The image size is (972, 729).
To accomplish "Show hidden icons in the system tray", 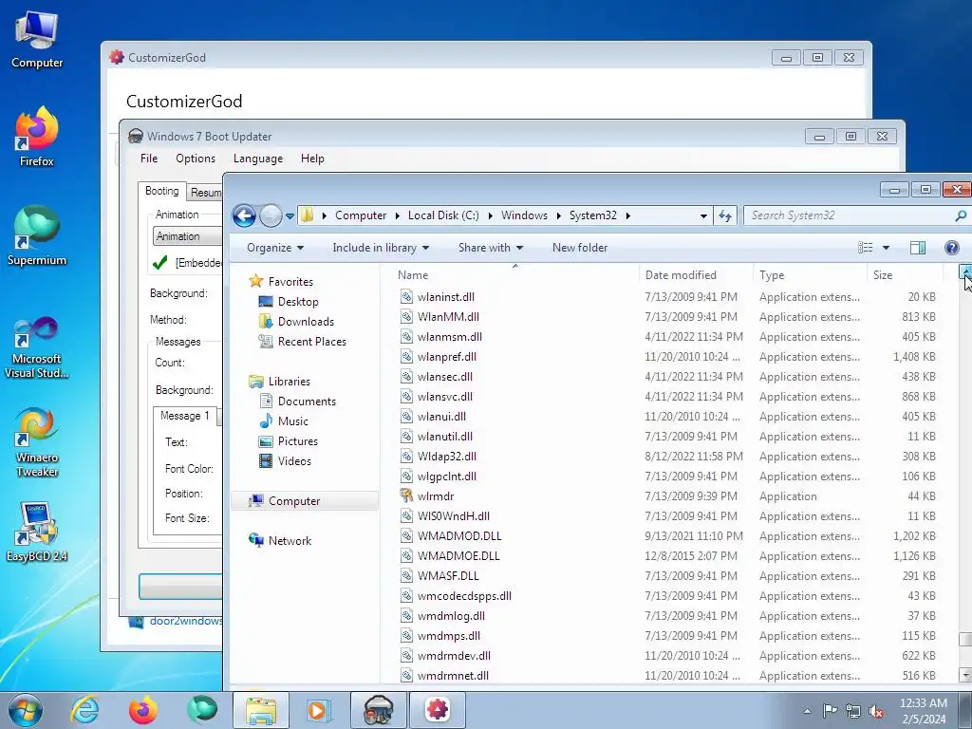I will [807, 710].
